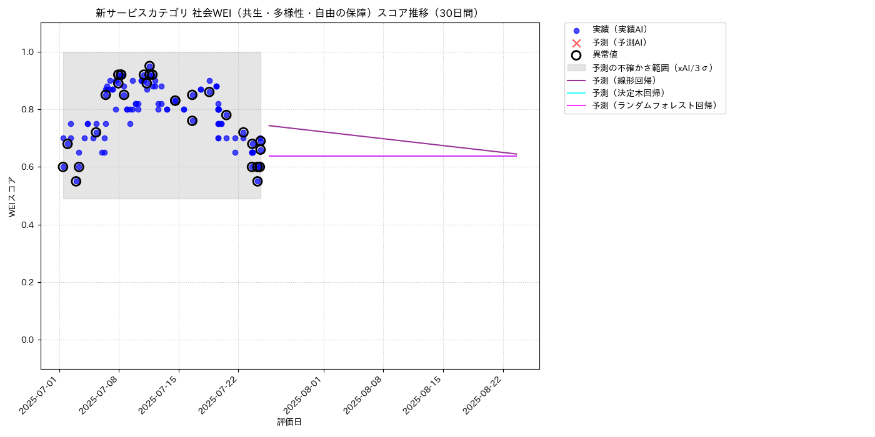Viewport: 875px width, 437px height.
Task: Click the y-axis tick label 0.0
Action: point(29,340)
